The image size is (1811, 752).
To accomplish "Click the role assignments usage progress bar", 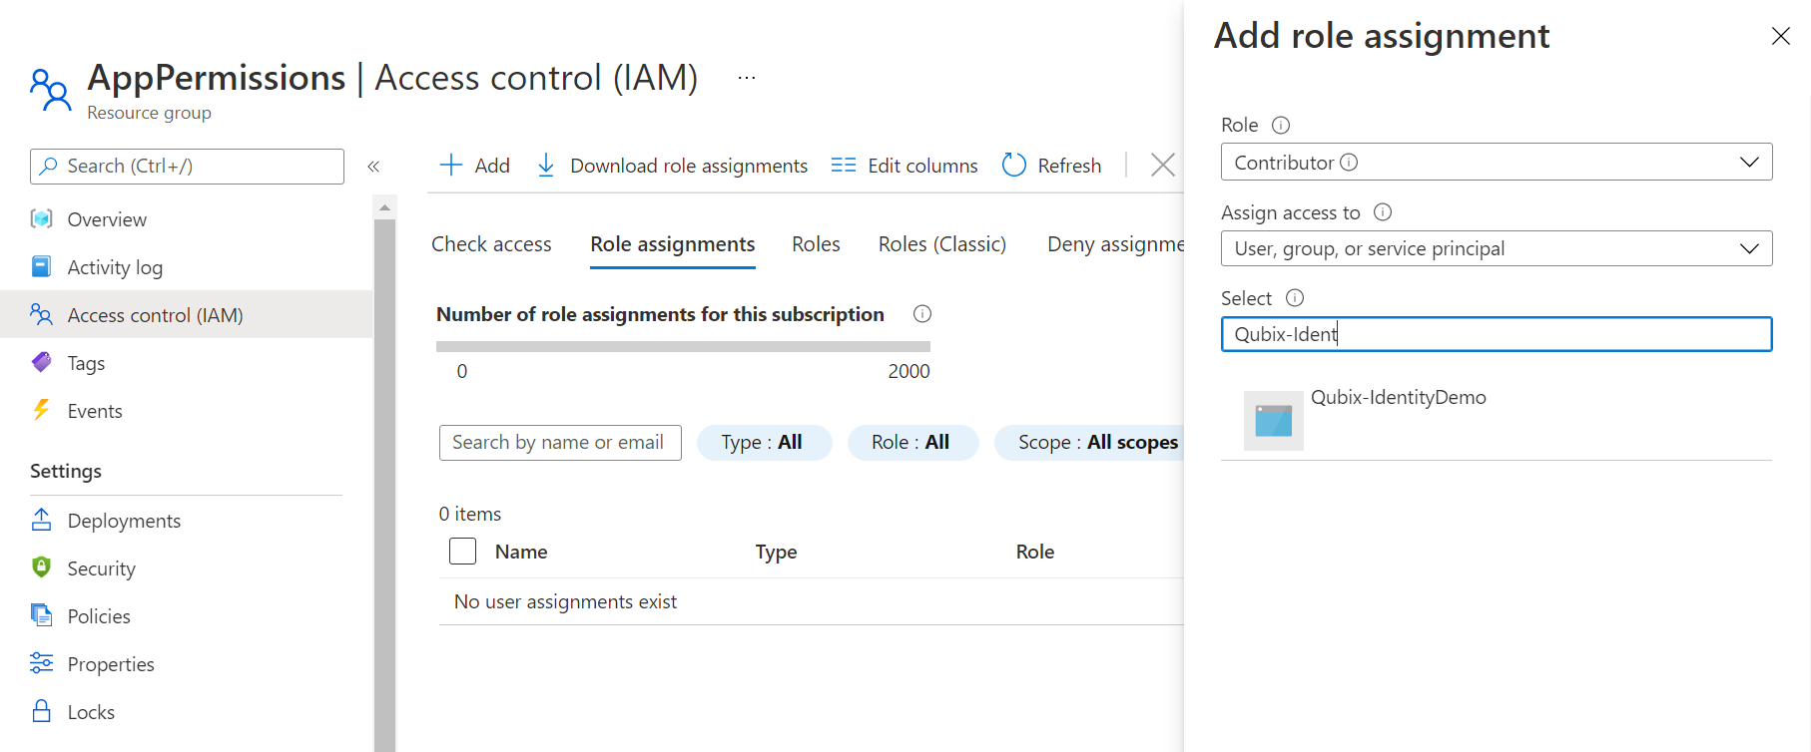I will pyautogui.click(x=683, y=347).
